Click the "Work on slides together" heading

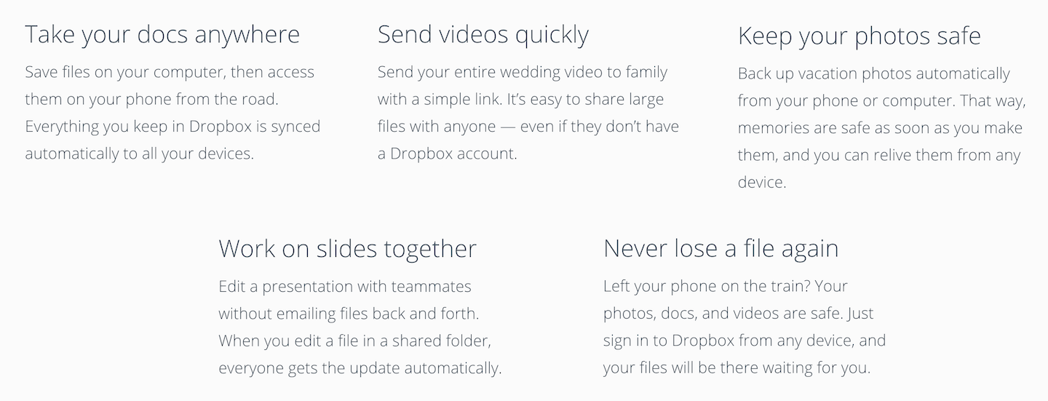pyautogui.click(x=348, y=248)
